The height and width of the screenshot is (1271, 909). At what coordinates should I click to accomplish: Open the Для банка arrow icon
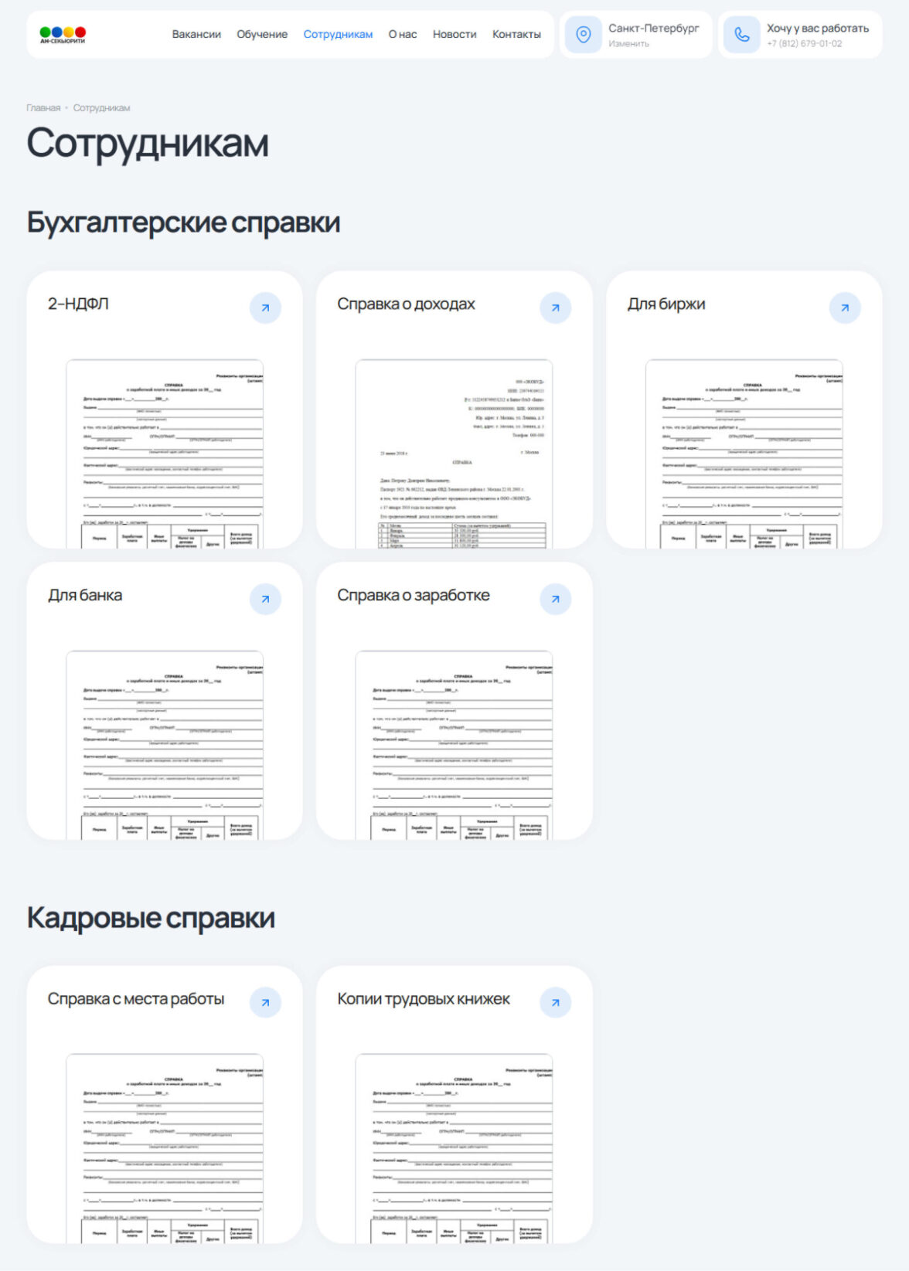[265, 599]
